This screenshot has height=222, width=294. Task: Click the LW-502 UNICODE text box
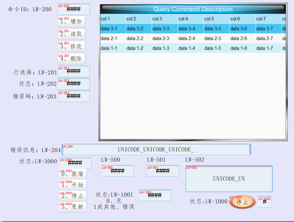229,179
